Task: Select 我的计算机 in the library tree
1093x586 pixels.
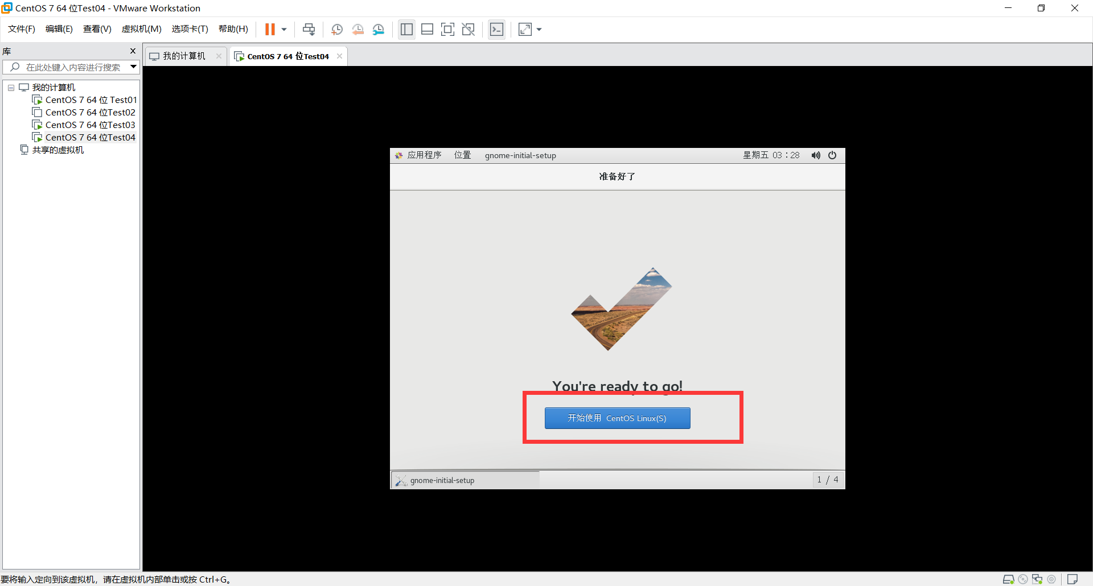Action: 54,88
